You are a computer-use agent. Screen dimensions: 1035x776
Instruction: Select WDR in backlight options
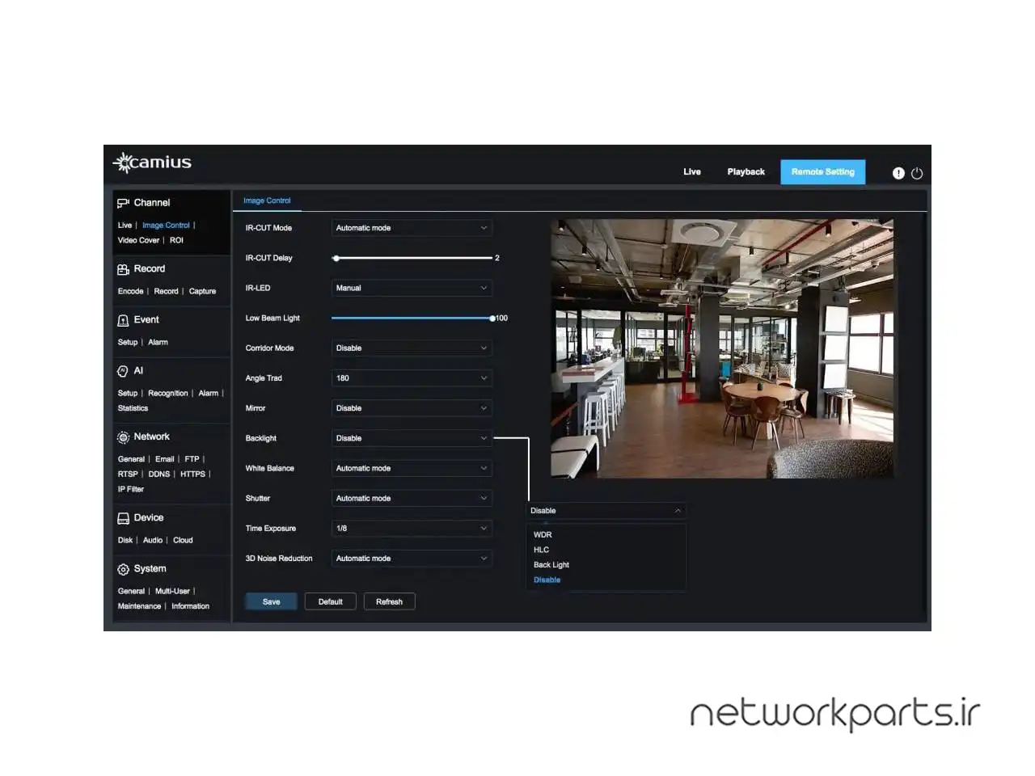(x=543, y=535)
